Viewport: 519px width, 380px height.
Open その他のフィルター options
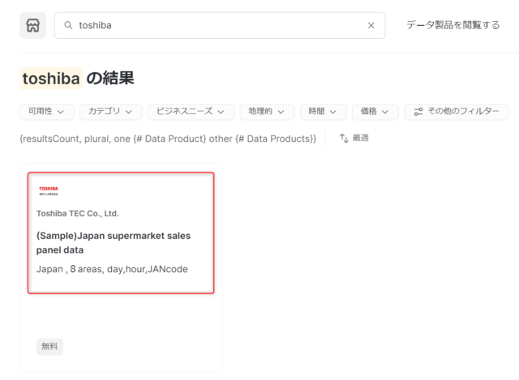pyautogui.click(x=456, y=112)
